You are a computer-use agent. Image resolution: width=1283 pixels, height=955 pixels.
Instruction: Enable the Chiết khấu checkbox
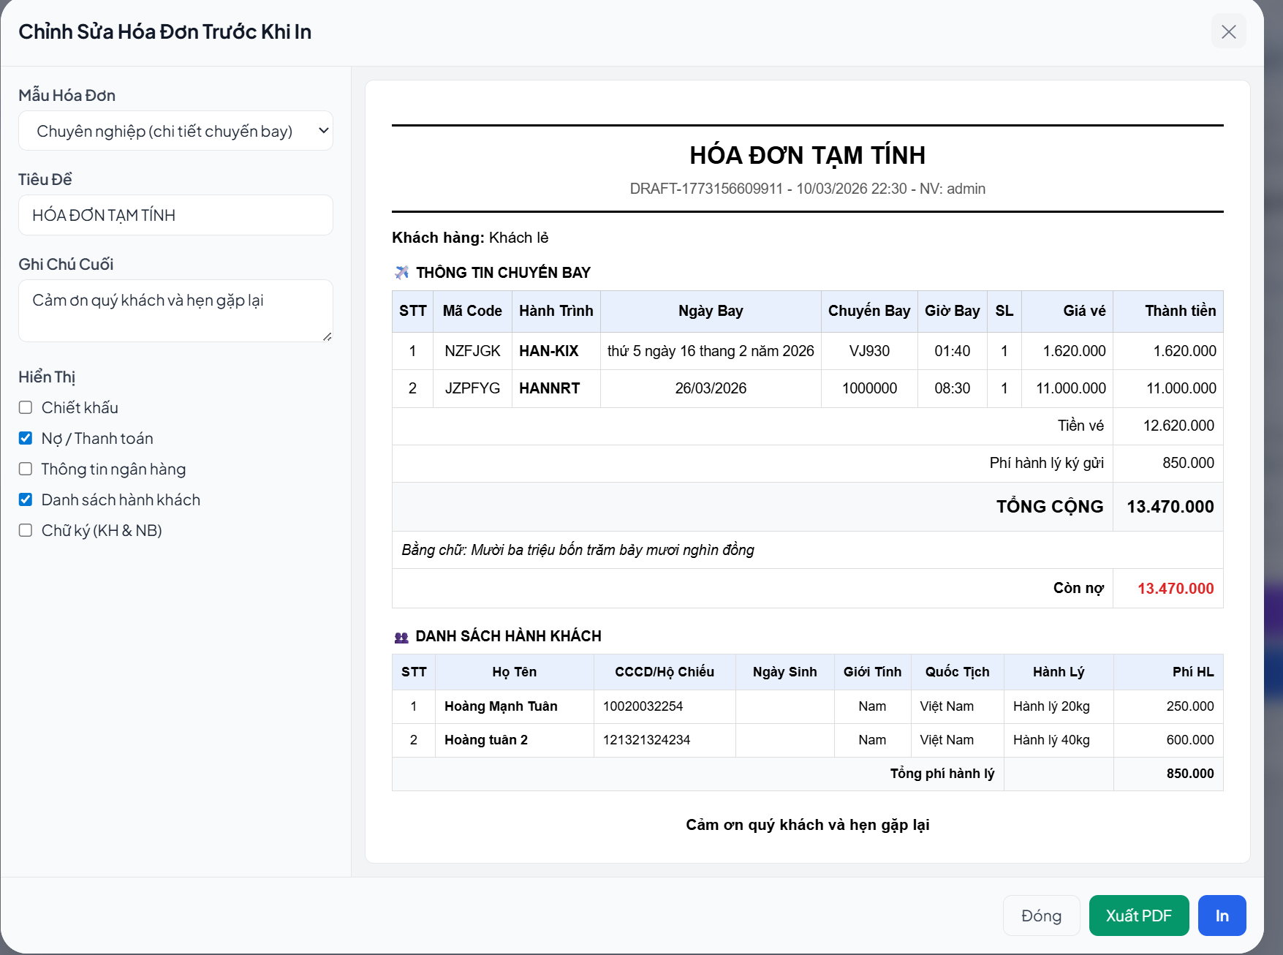[26, 407]
